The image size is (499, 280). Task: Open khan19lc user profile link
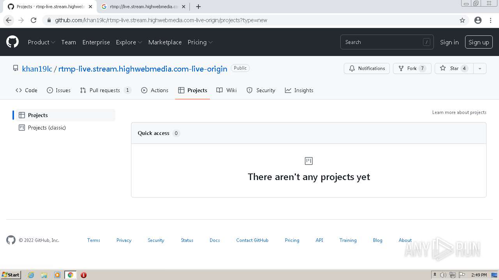pos(37,69)
